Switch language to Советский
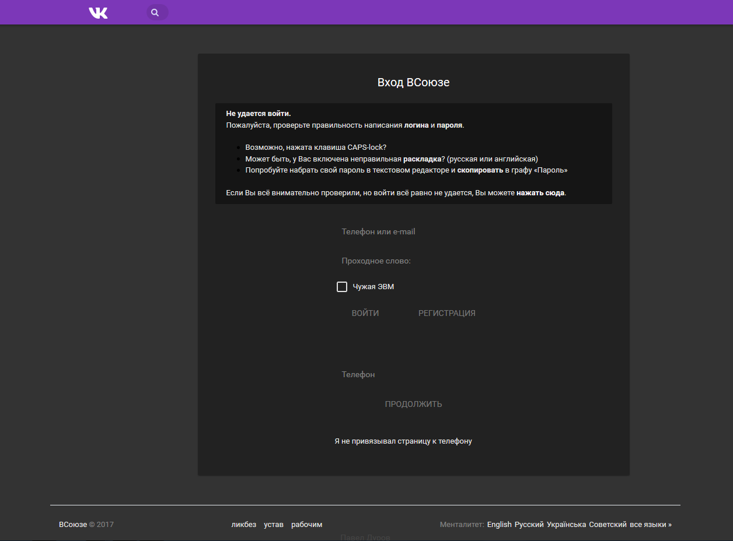733x541 pixels. click(608, 525)
